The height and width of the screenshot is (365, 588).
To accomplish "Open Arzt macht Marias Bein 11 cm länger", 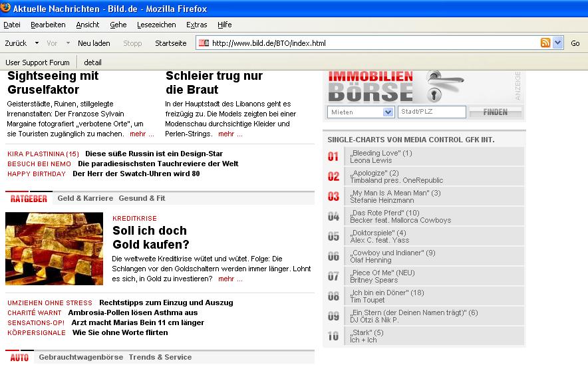I will point(138,322).
